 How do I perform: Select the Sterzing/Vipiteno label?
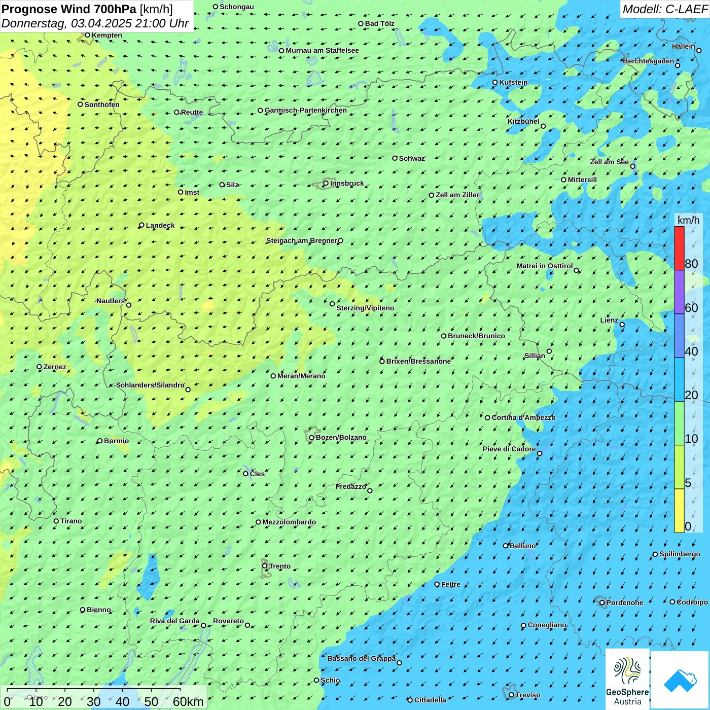coord(365,308)
